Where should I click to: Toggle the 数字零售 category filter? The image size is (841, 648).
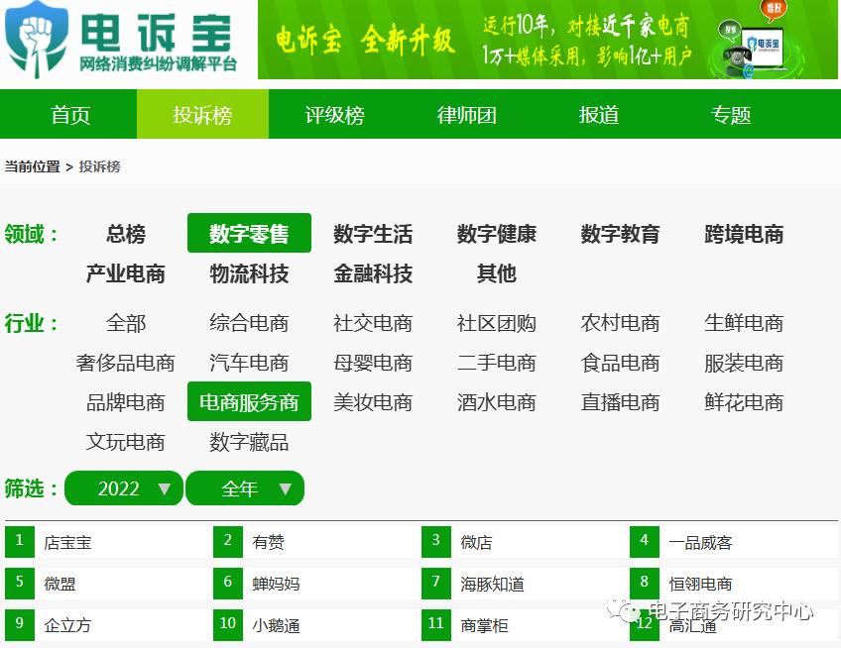tap(248, 233)
